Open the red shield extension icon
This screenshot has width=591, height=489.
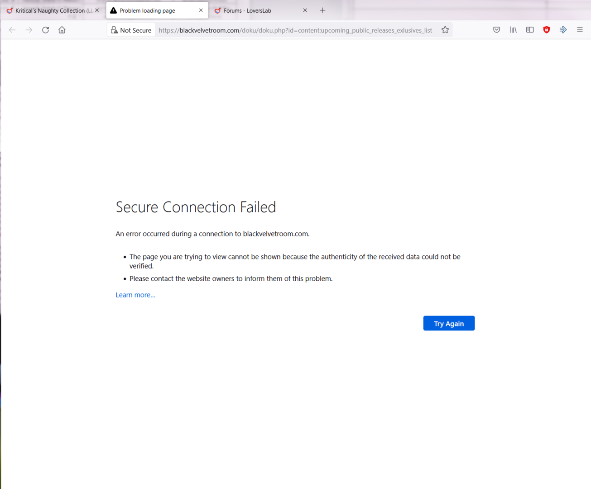pyautogui.click(x=547, y=30)
